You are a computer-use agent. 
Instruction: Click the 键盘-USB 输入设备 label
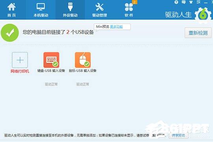(x=51, y=71)
